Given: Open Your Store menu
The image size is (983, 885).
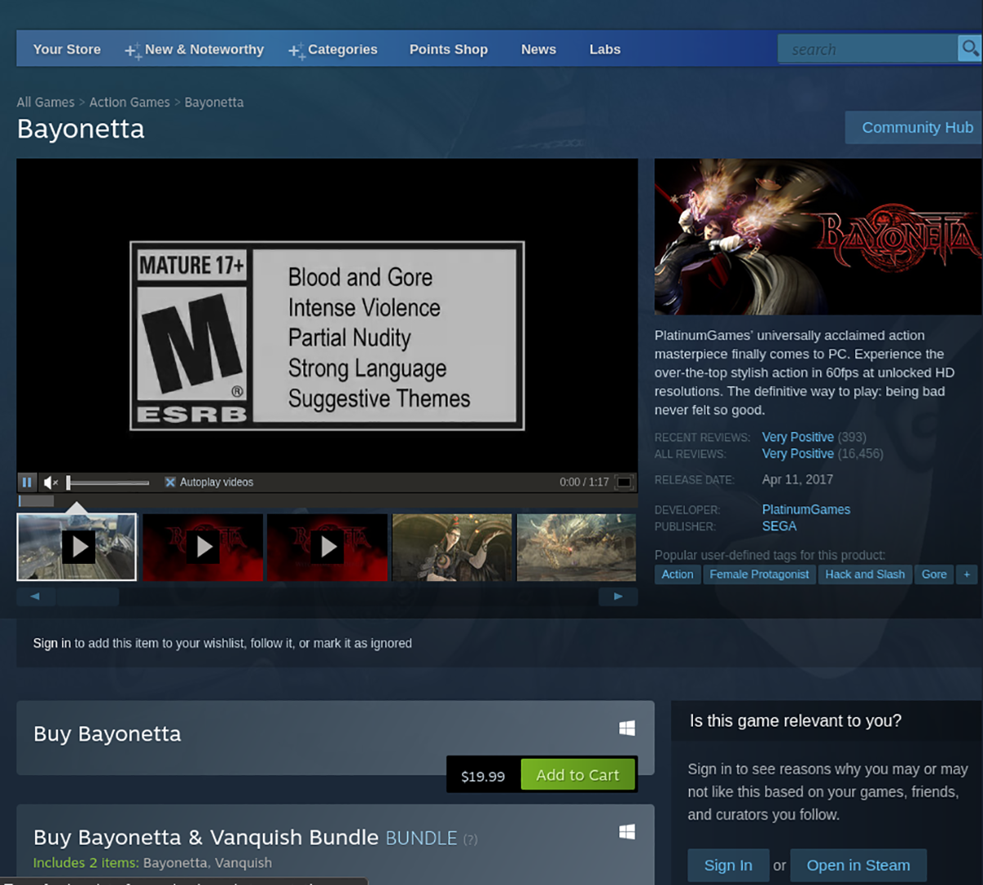Looking at the screenshot, I should (67, 49).
